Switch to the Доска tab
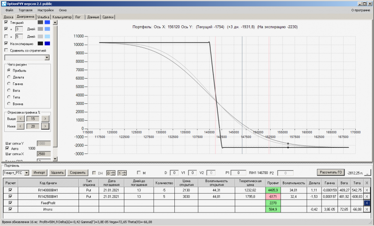The width and height of the screenshot is (374, 226). (8, 17)
